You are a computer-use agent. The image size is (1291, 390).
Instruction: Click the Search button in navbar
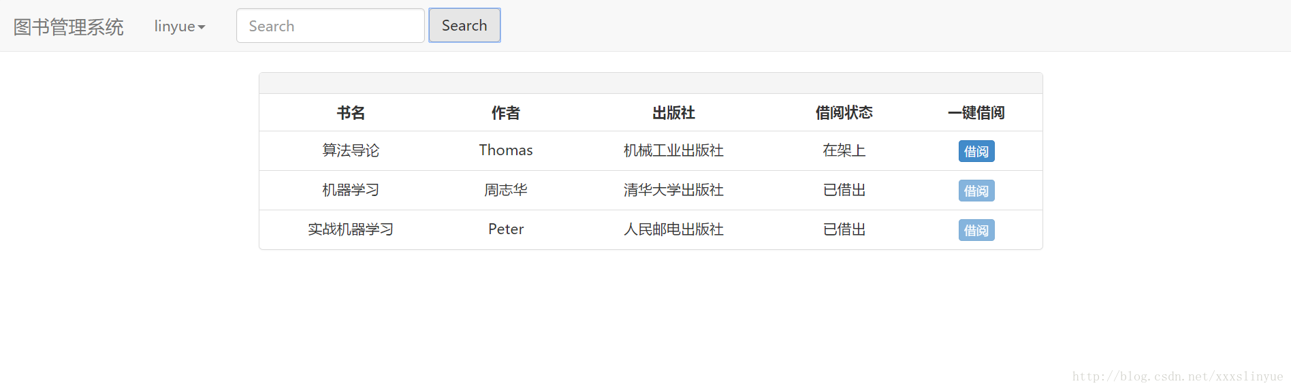[x=464, y=25]
